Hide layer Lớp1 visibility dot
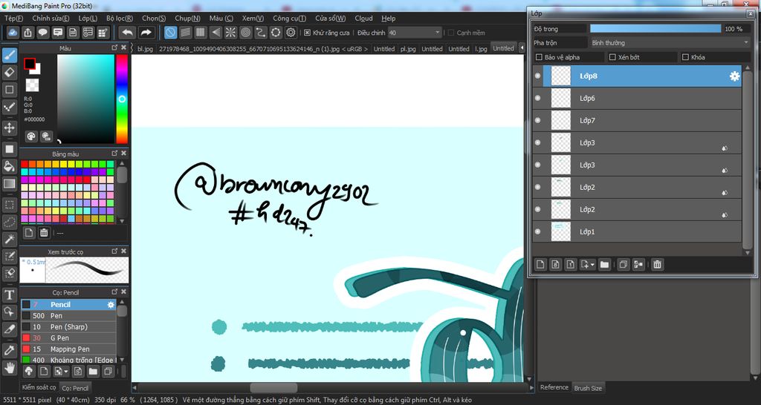The image size is (761, 405). [x=538, y=231]
